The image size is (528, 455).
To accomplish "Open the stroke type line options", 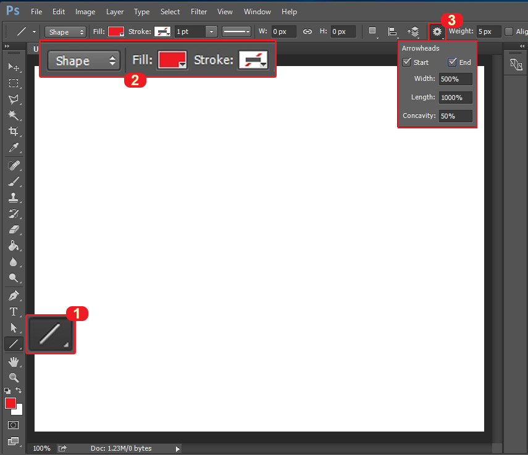I will (237, 31).
